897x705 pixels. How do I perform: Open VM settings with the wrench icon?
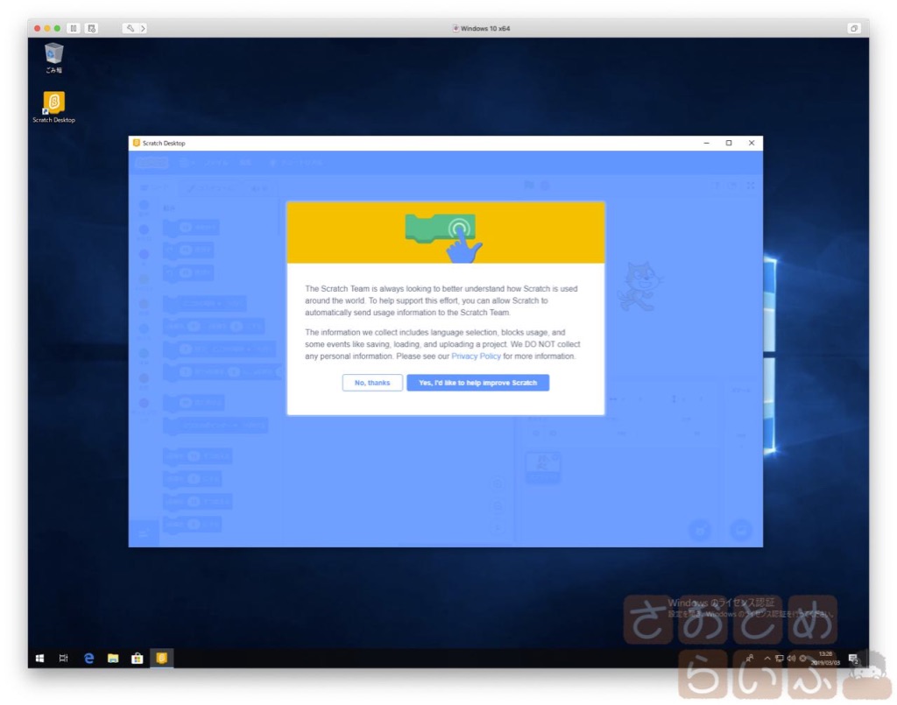click(x=130, y=28)
